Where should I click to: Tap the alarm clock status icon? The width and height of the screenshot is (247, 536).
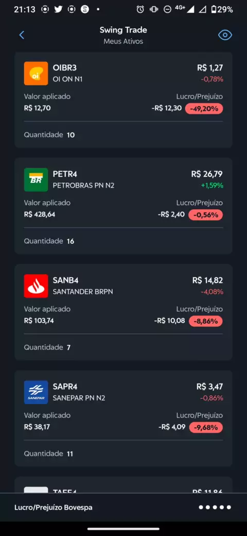(x=140, y=9)
